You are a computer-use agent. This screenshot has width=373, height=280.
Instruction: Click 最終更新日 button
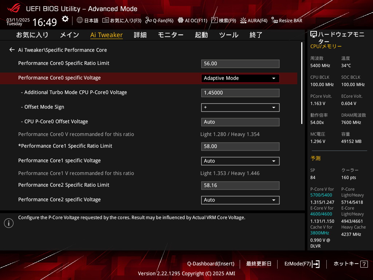tap(259, 264)
